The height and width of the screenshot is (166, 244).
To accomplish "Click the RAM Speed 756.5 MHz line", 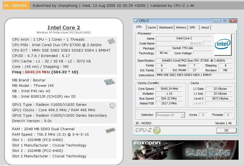I will (x=51, y=134).
